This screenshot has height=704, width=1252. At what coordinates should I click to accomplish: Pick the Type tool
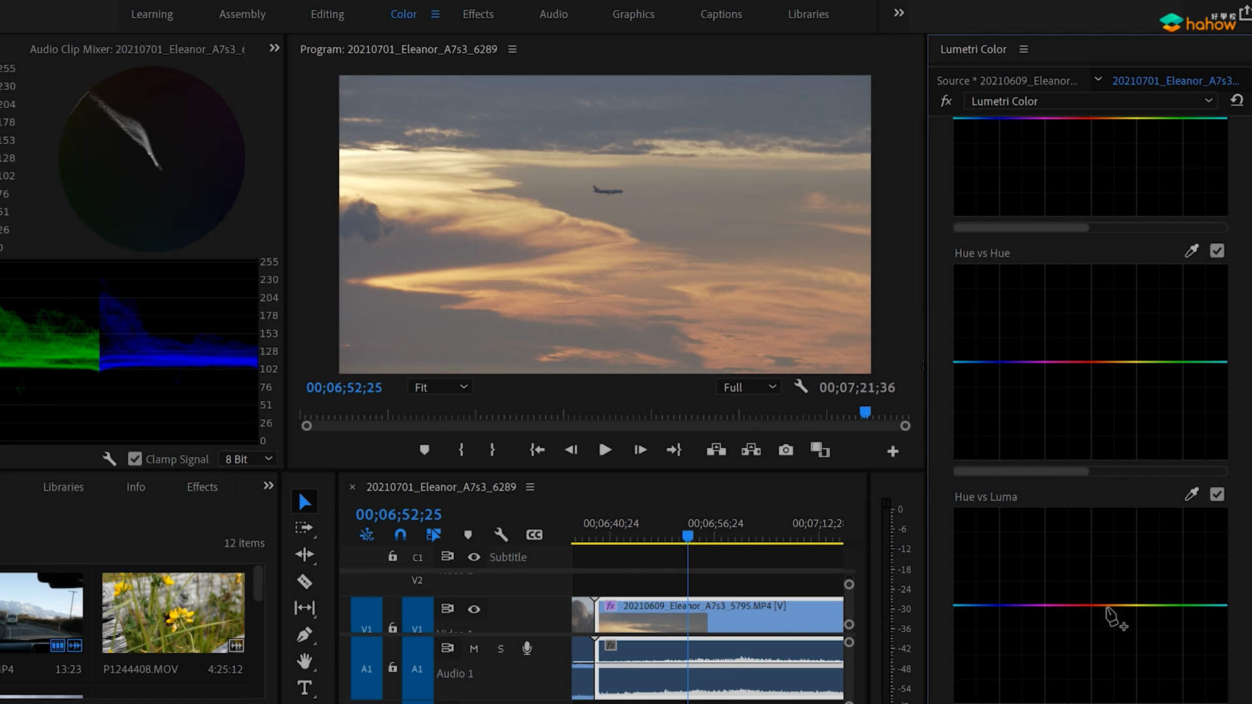305,688
